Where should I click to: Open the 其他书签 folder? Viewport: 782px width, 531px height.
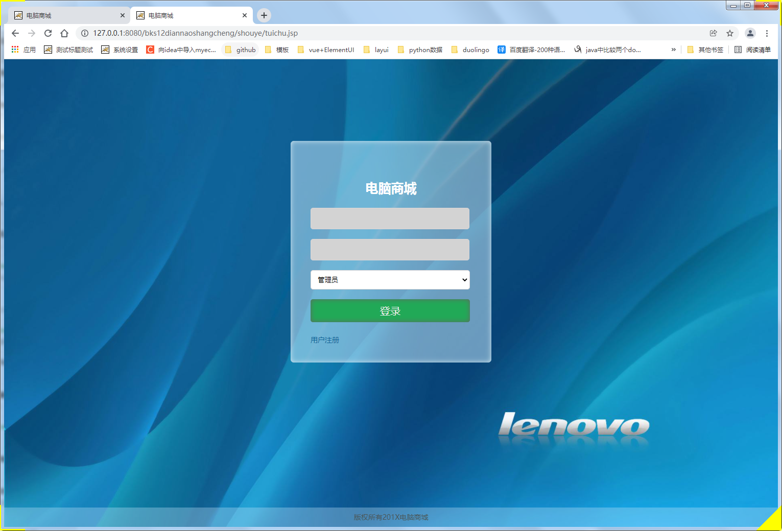(x=705, y=50)
